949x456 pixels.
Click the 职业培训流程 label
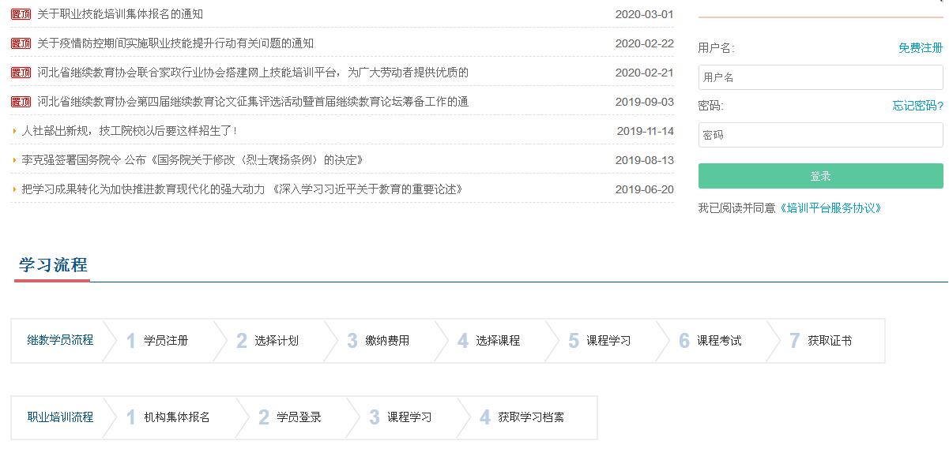(60, 417)
